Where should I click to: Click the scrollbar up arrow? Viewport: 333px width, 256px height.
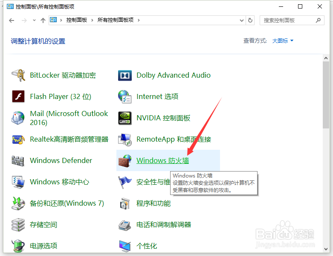coord(326,58)
